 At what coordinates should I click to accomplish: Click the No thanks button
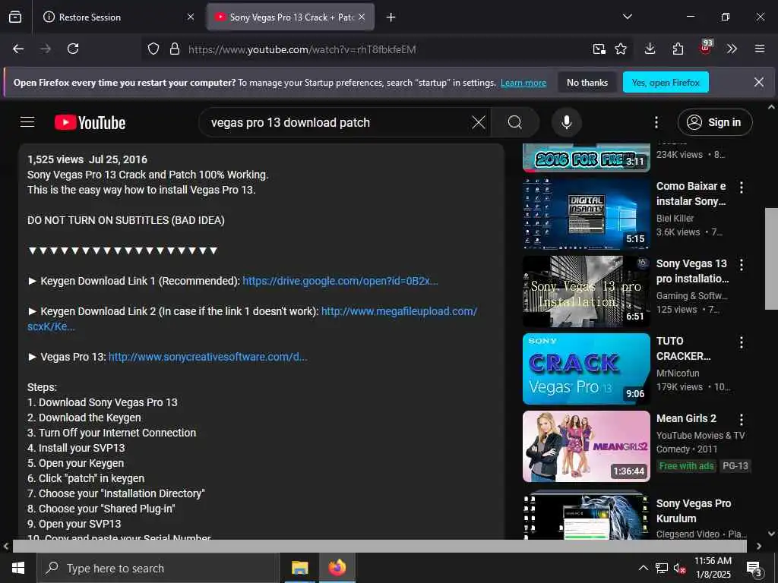pos(587,82)
